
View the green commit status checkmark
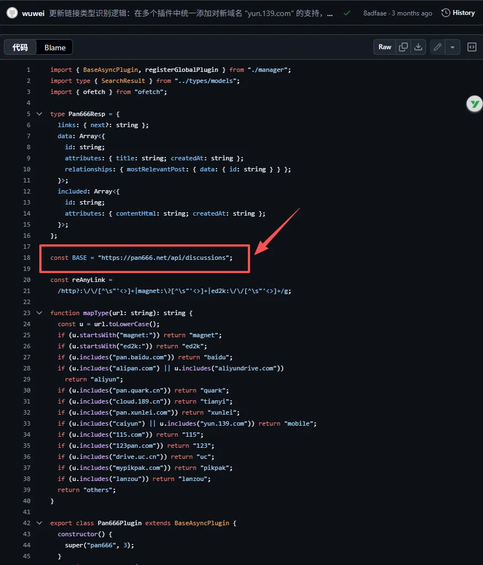point(347,13)
